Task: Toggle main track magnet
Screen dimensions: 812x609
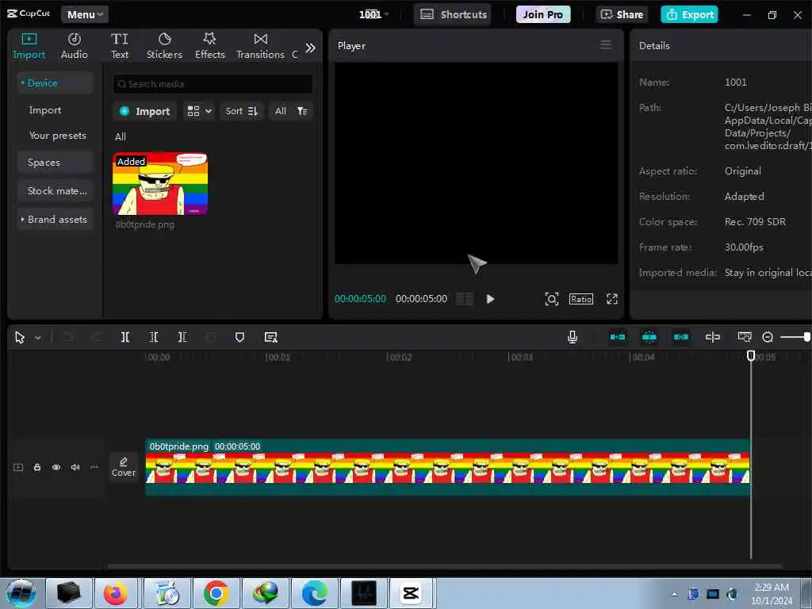Action: tap(617, 337)
